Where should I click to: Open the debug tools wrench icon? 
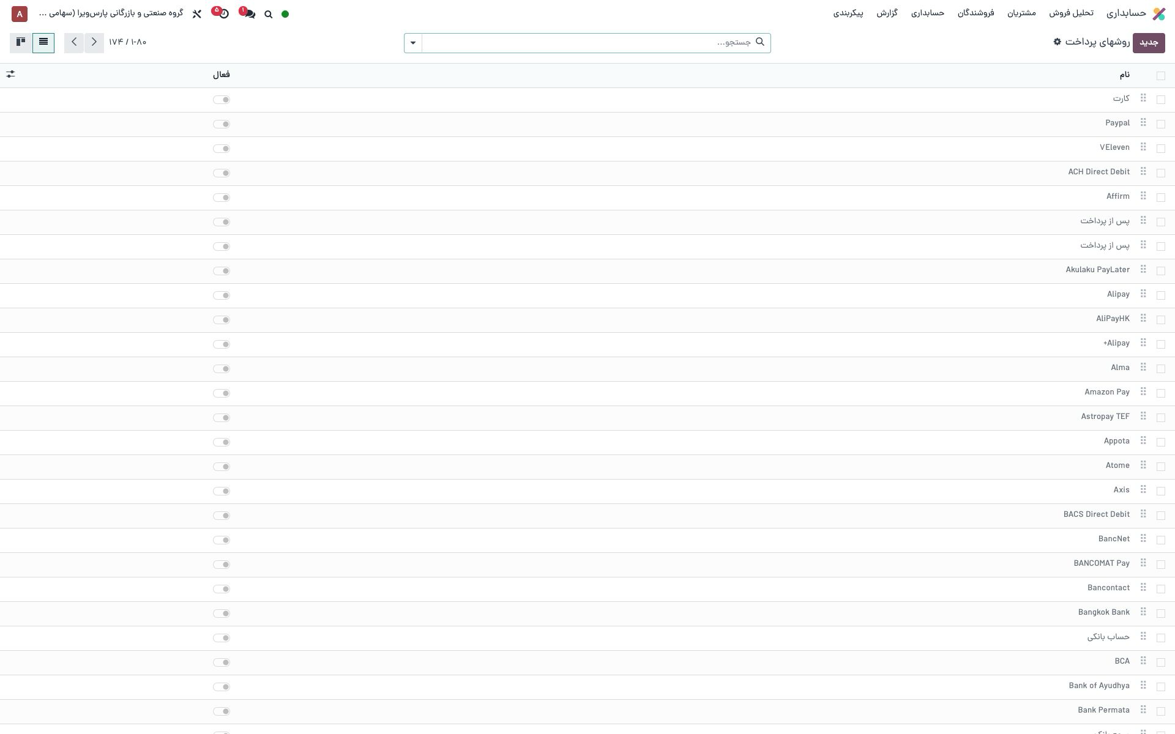[x=196, y=13]
